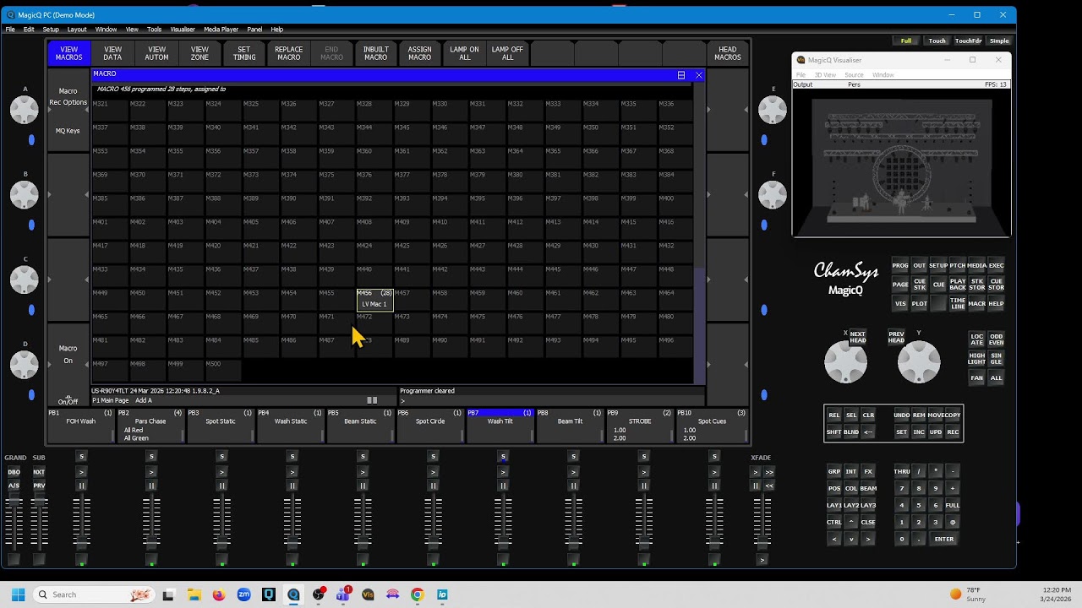Open Windows Start menu
1082x608 pixels.
click(18, 594)
